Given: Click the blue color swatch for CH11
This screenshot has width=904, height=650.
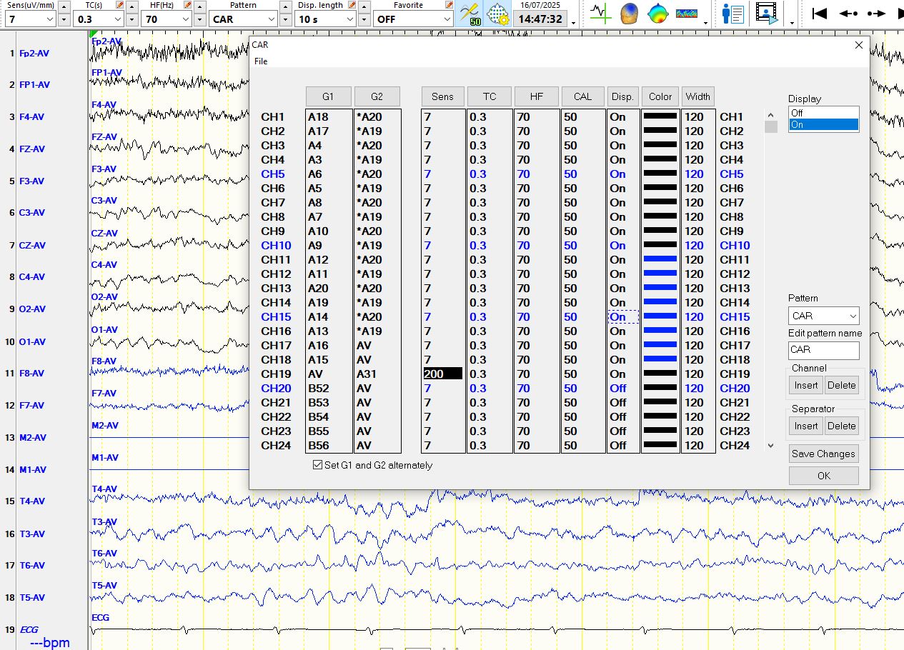Looking at the screenshot, I should [x=660, y=259].
